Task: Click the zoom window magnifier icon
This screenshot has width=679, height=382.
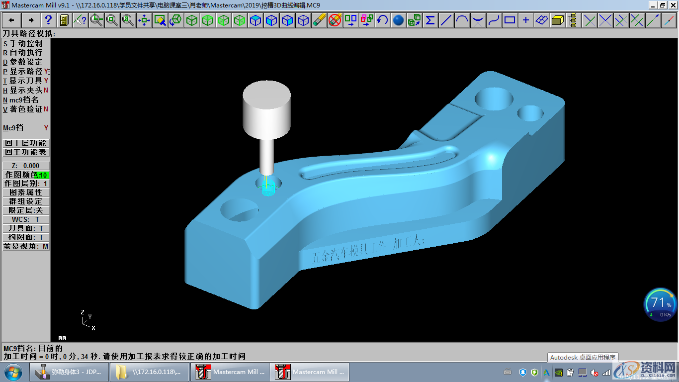Action: (x=96, y=20)
